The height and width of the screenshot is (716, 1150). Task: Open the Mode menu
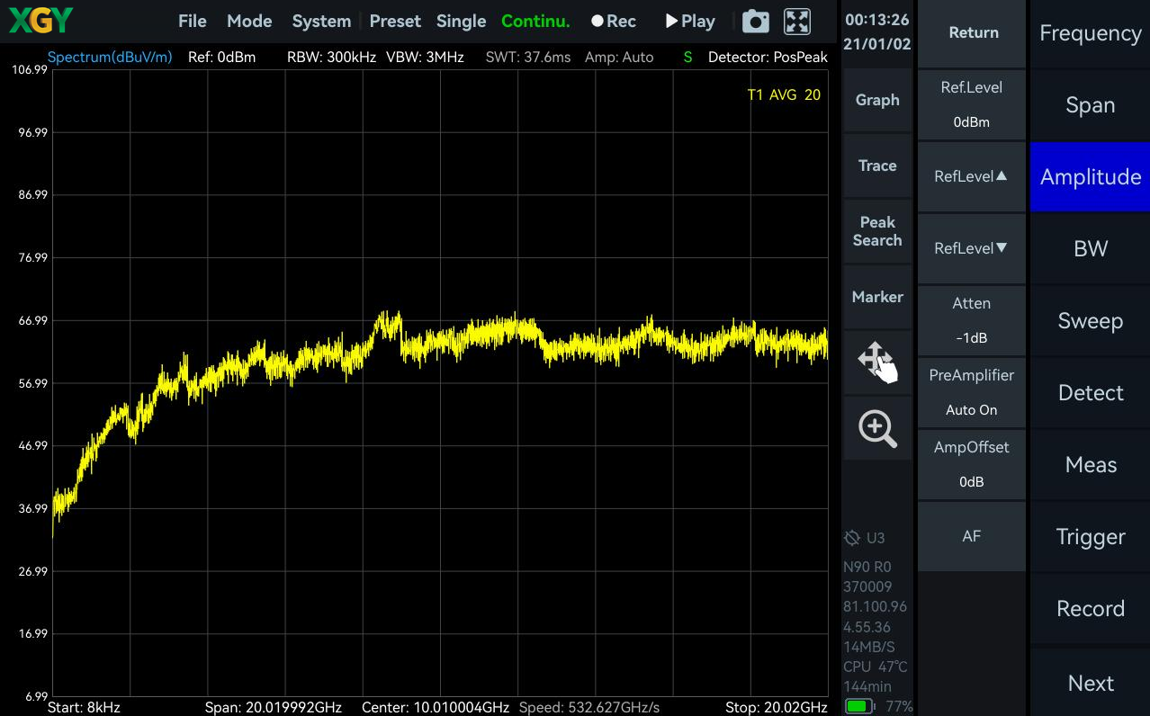pyautogui.click(x=249, y=22)
